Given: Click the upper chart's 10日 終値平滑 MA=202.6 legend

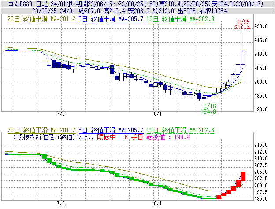Looking at the screenshot, I should pos(180,19).
